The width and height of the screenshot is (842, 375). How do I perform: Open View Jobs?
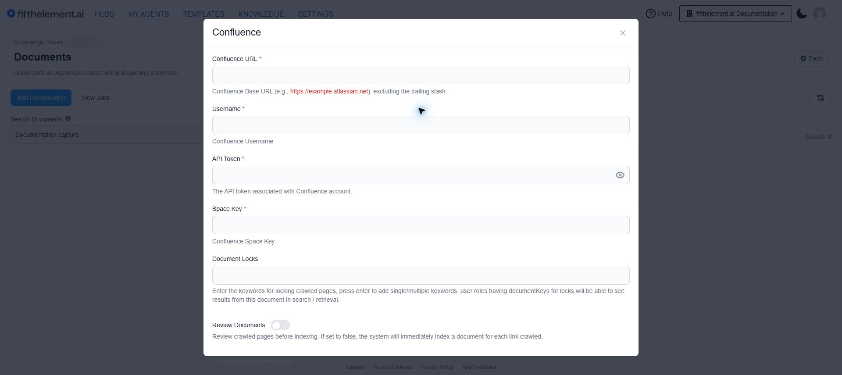[x=95, y=98]
